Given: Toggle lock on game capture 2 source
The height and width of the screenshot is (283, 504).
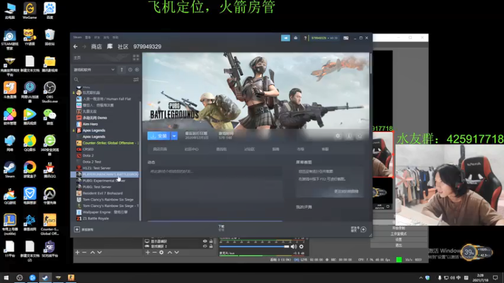Looking at the screenshot, I should (211, 247).
